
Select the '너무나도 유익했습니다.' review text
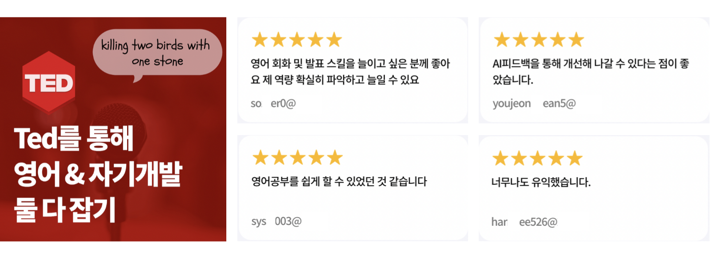point(541,182)
